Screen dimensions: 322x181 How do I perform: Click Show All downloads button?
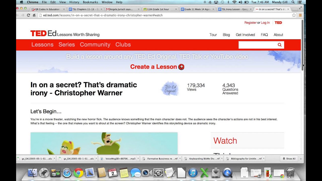(289, 159)
